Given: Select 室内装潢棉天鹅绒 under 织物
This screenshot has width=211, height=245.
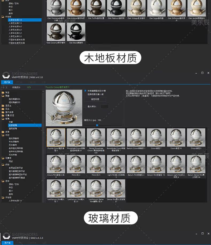Looking at the screenshot, I should [x=17, y=178].
